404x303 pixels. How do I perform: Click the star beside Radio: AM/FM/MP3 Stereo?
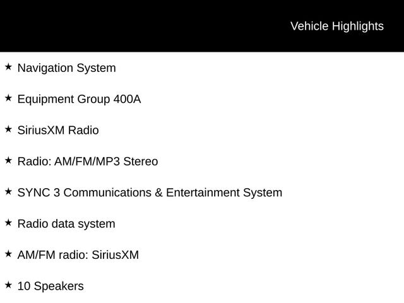tap(8, 160)
